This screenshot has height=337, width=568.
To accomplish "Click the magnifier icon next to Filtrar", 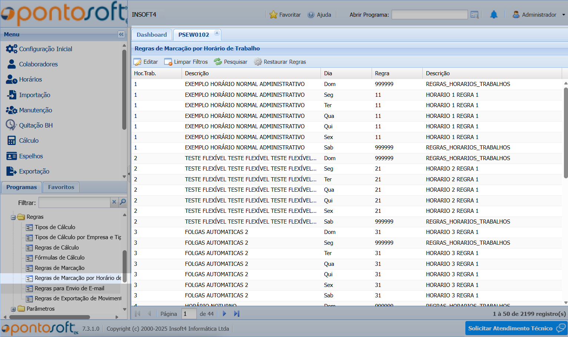I will coord(123,202).
